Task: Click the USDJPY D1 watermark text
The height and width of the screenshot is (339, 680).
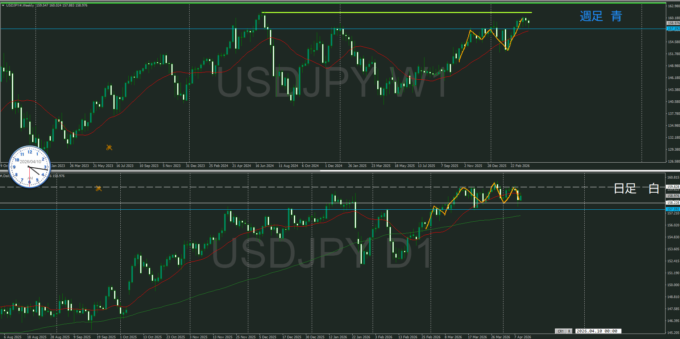Action: click(x=321, y=254)
